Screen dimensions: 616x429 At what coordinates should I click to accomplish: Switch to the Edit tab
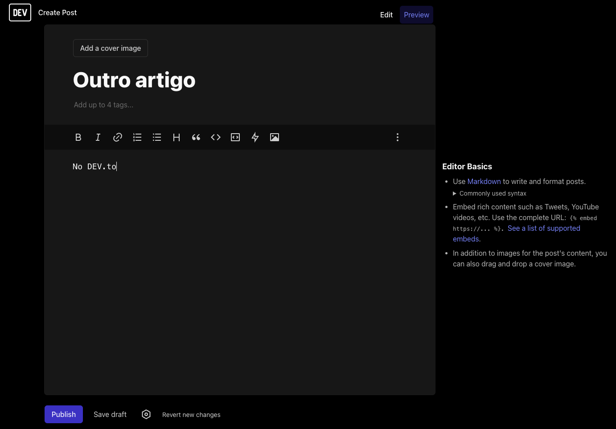[x=386, y=15]
